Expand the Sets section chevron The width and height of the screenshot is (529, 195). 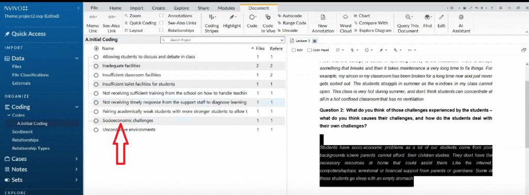76,180
